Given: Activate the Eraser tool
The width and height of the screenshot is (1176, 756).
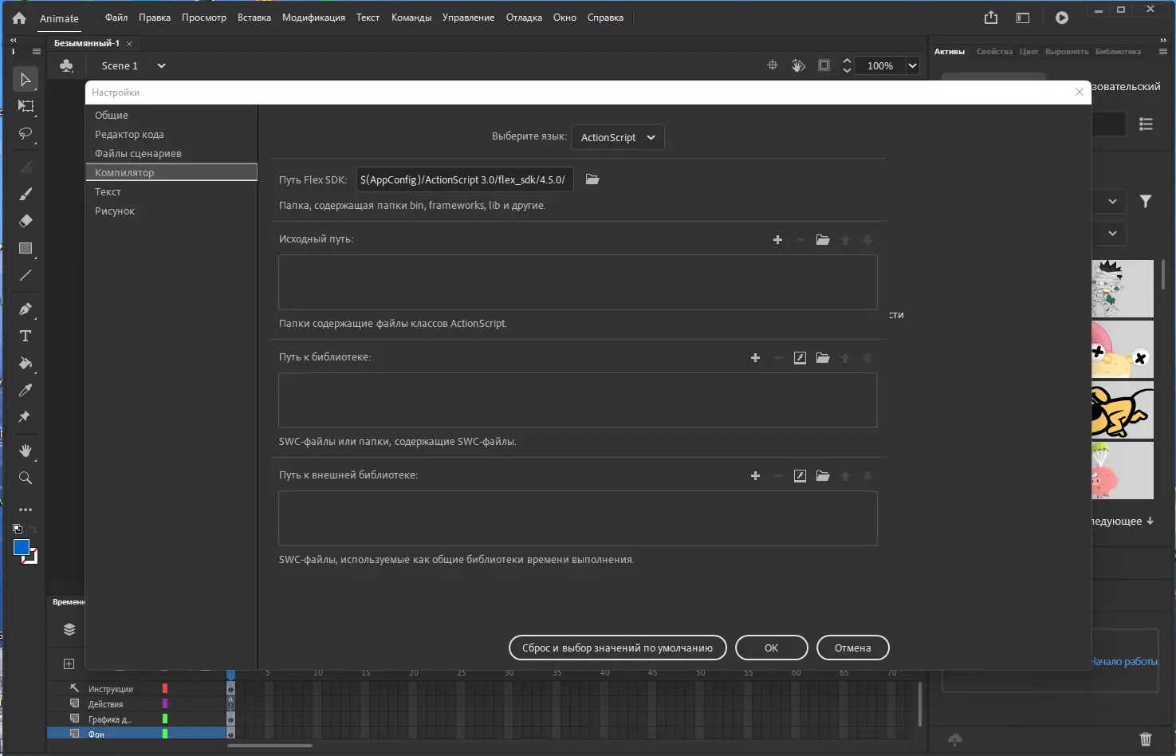Looking at the screenshot, I should pyautogui.click(x=26, y=221).
